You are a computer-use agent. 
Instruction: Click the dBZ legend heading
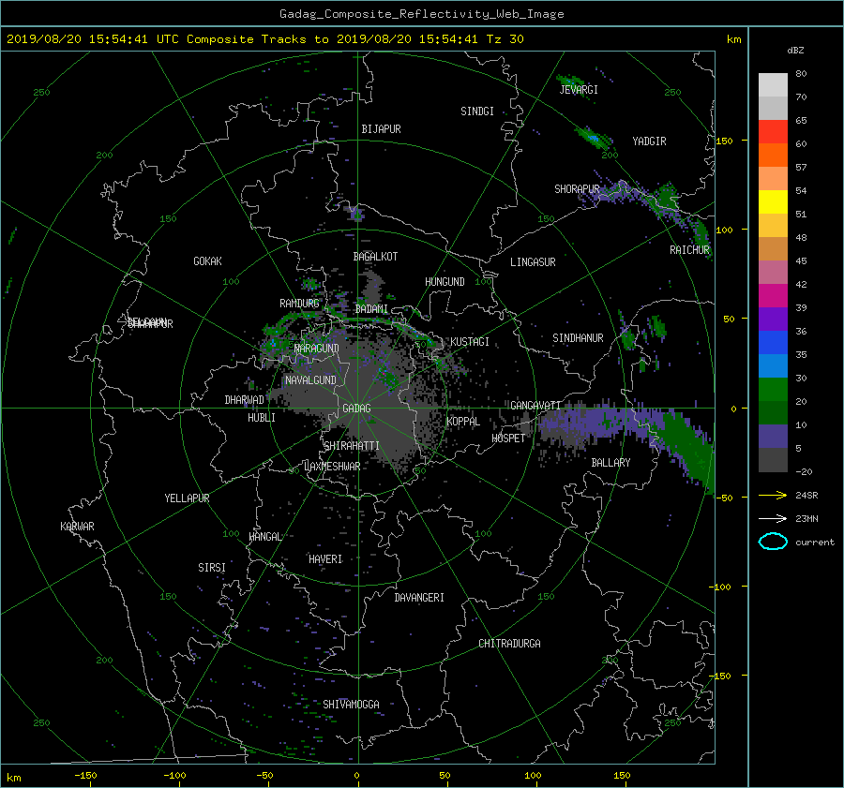(x=795, y=51)
